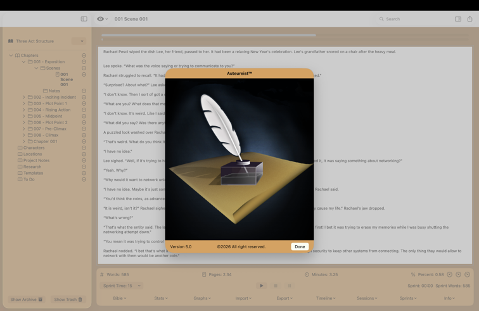
Task: Open the Sprint Time dropdown
Action: [x=122, y=286]
